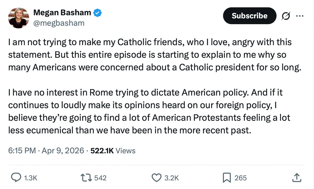Screen dimensions: 314x189
Task: Open the 6:15 PM Apr 9, 2026 timestamp
Action: coord(46,151)
